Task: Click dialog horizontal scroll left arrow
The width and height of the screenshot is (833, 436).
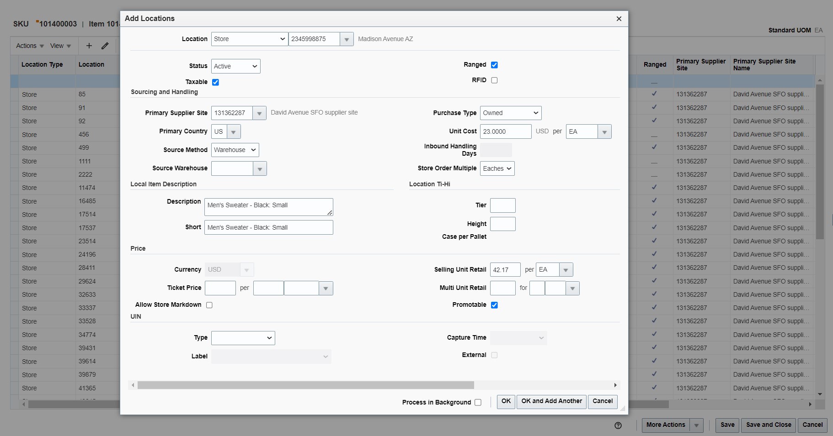Action: 133,385
